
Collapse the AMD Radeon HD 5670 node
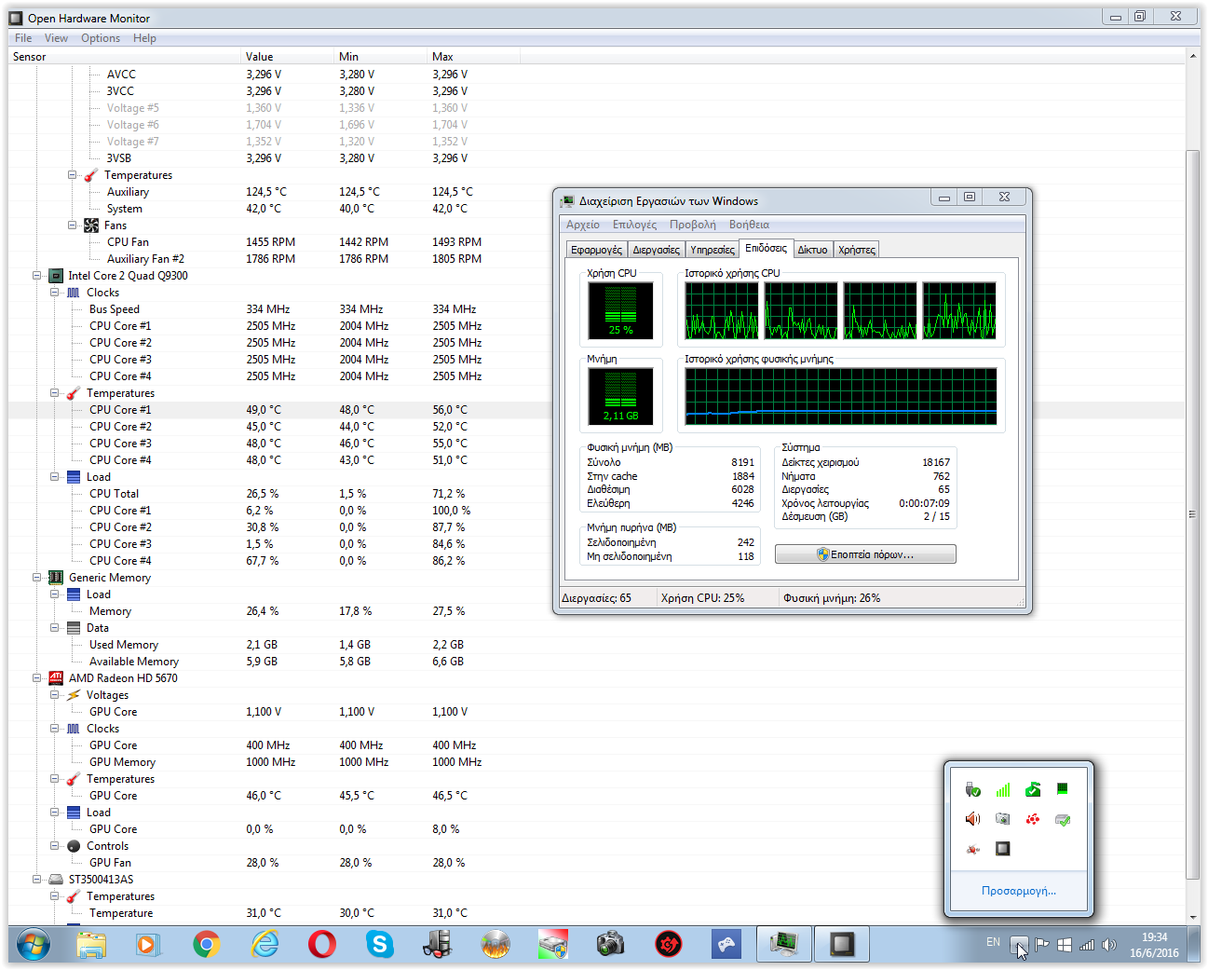[x=37, y=678]
